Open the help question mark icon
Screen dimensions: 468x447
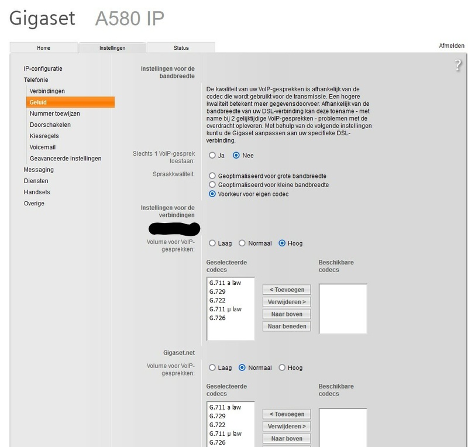[458, 65]
